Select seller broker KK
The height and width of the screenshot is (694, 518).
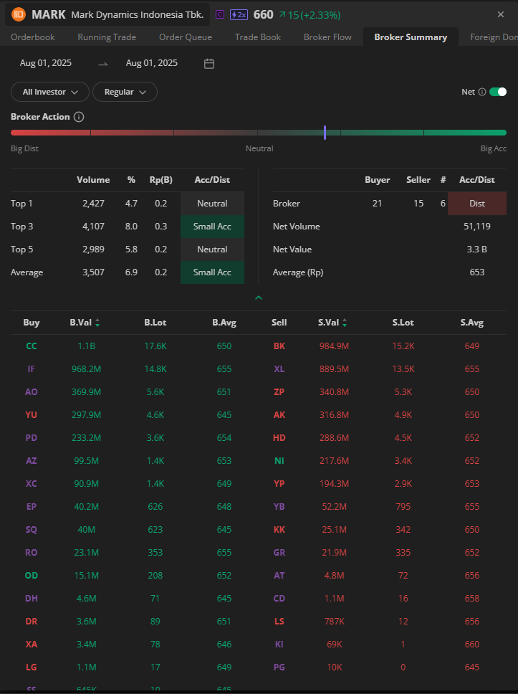[x=279, y=530]
